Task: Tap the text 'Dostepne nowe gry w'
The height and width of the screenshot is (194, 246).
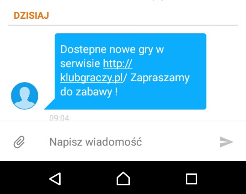Action: click(112, 49)
